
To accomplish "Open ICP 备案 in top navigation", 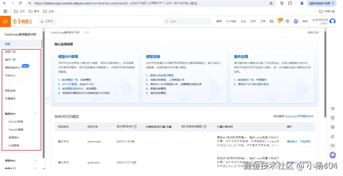I will click(231, 21).
